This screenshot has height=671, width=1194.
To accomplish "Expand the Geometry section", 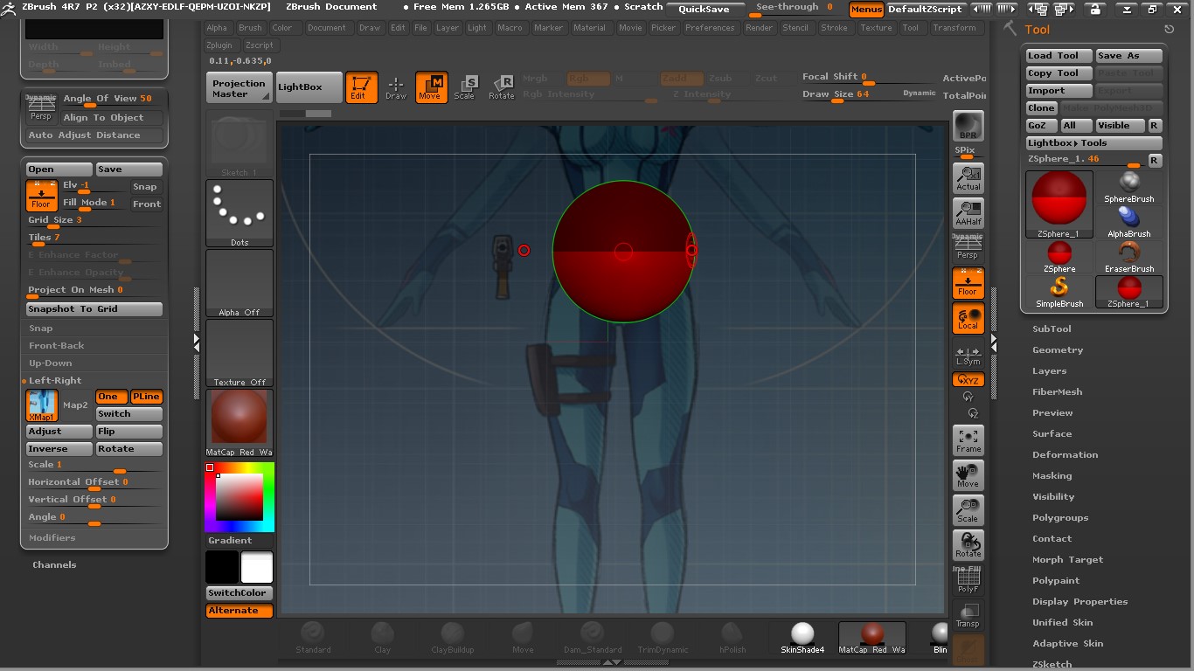I will click(x=1058, y=350).
